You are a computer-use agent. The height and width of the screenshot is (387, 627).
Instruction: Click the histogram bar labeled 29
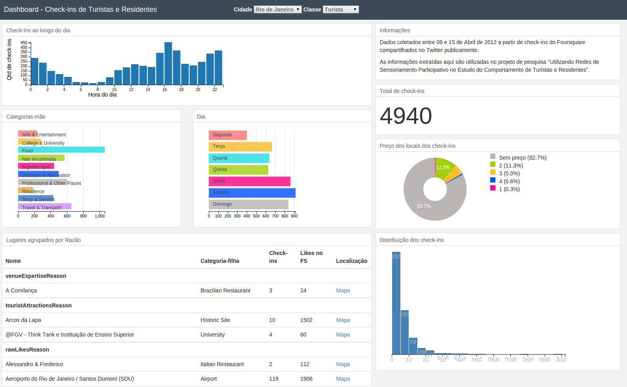click(x=422, y=351)
